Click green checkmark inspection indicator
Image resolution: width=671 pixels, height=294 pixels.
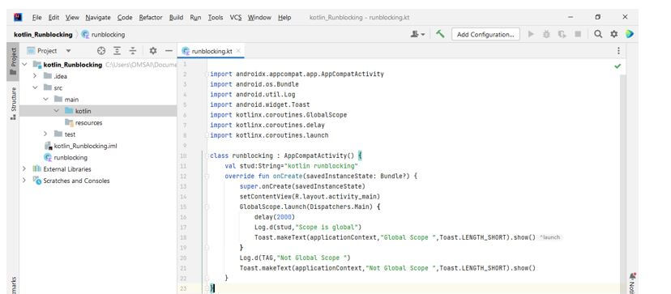618,66
